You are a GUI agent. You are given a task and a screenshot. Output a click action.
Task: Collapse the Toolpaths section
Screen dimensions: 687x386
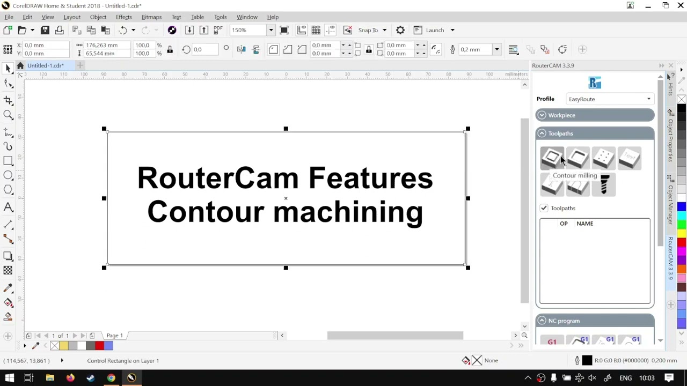542,133
